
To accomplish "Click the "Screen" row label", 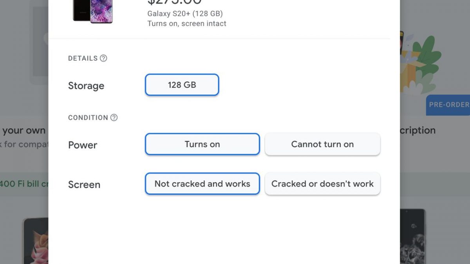I will [x=84, y=185].
